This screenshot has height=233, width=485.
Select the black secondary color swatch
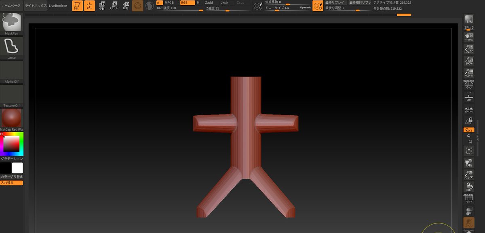coord(6,168)
